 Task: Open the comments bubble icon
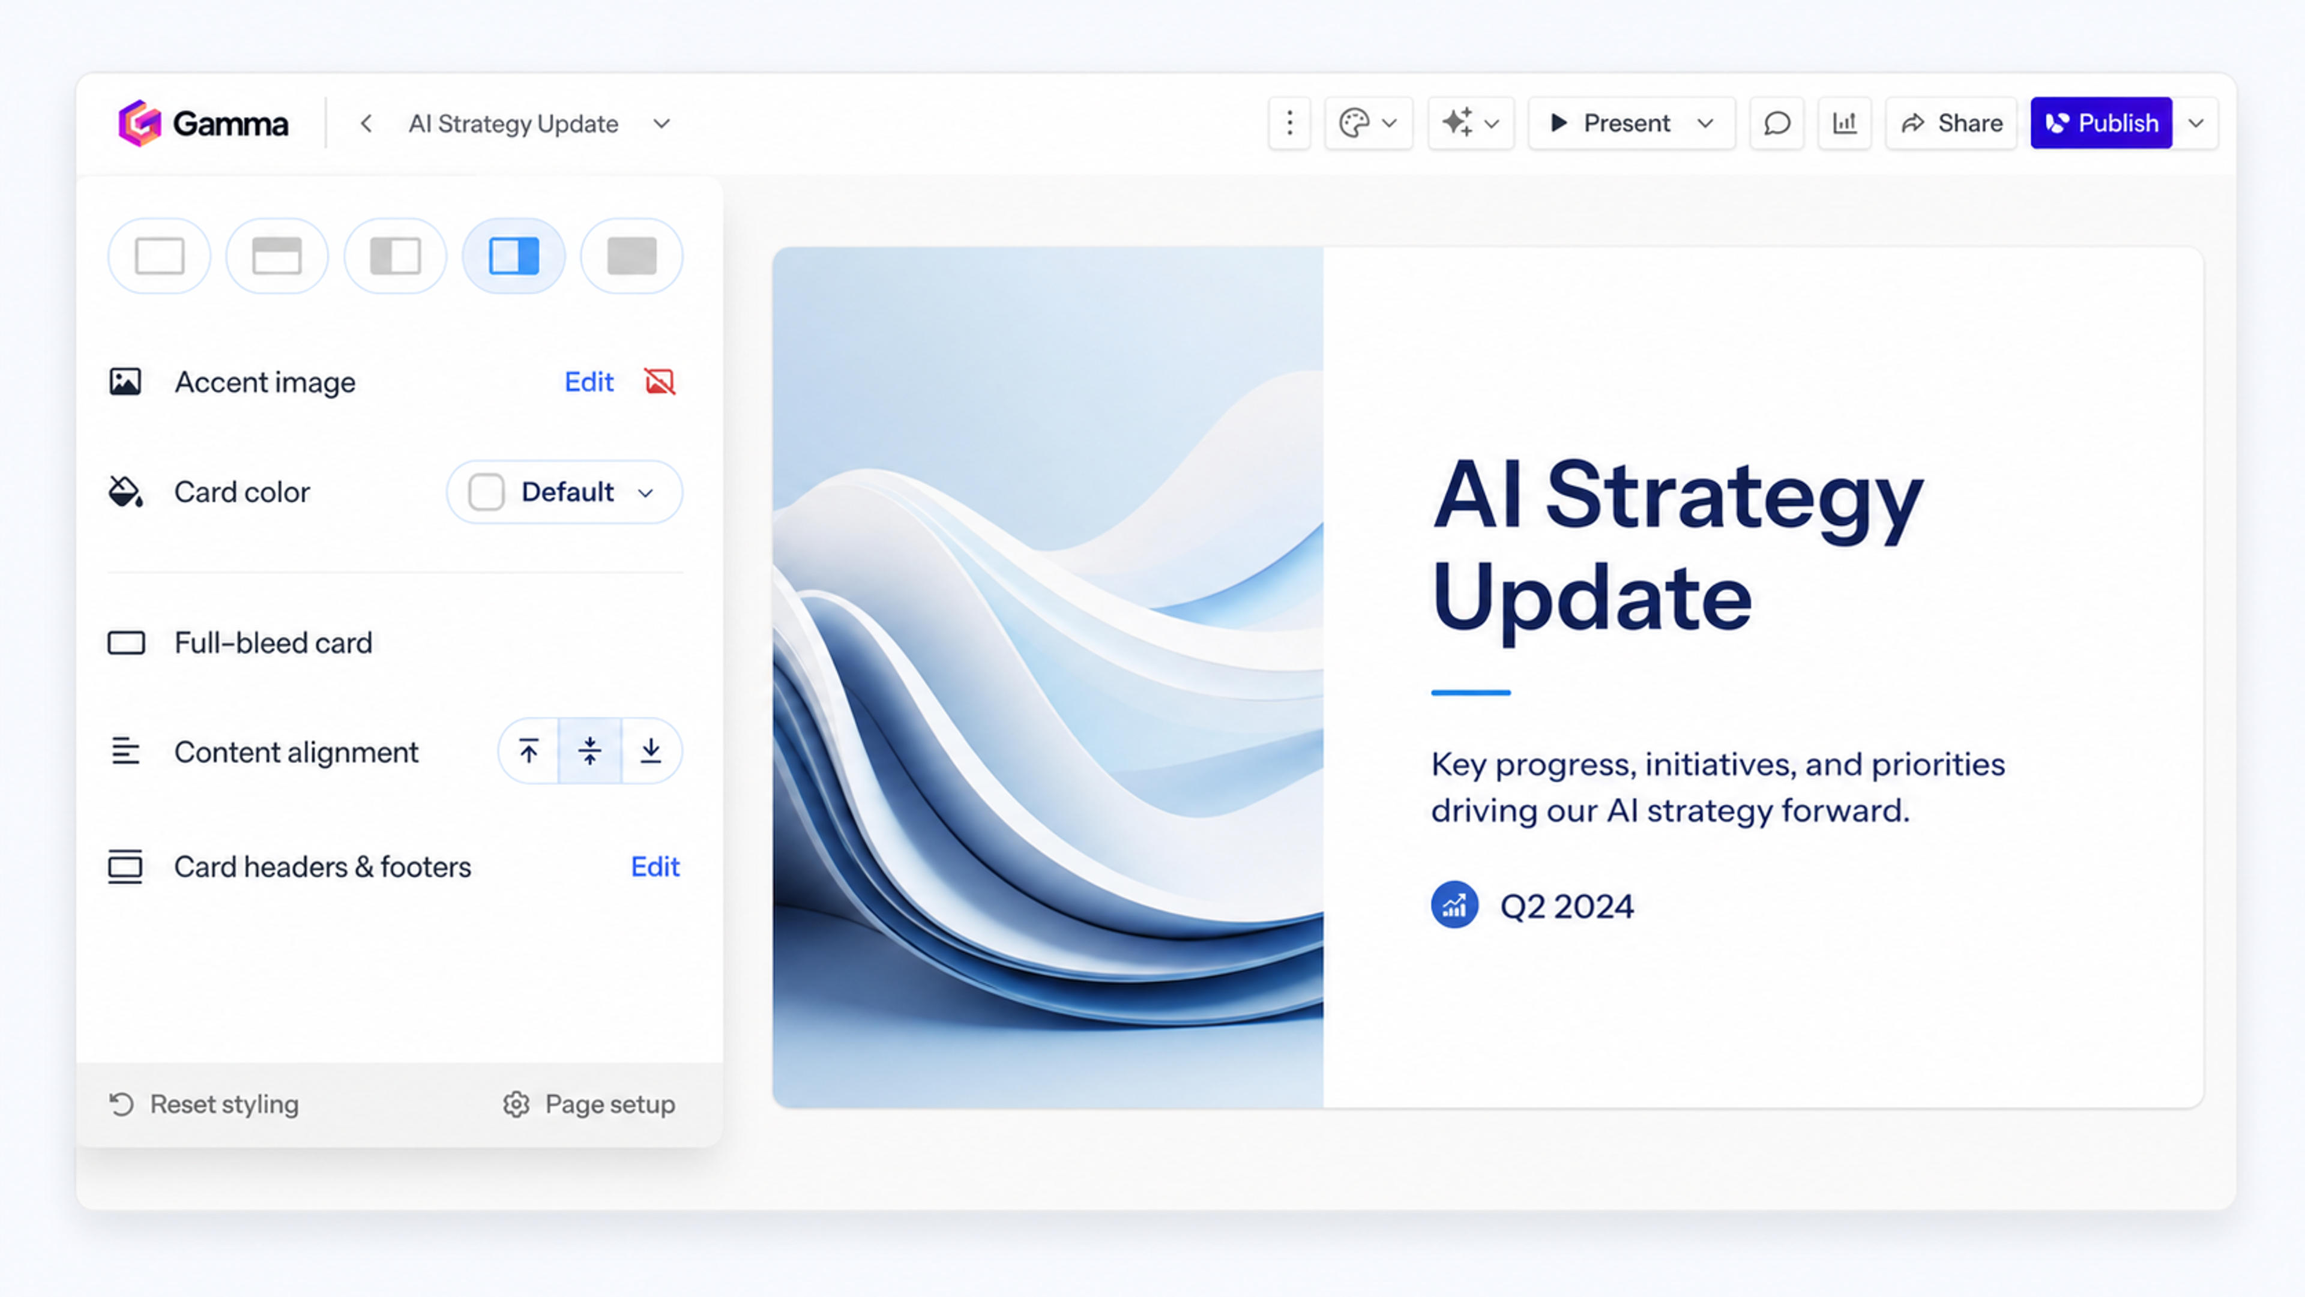pyautogui.click(x=1777, y=122)
